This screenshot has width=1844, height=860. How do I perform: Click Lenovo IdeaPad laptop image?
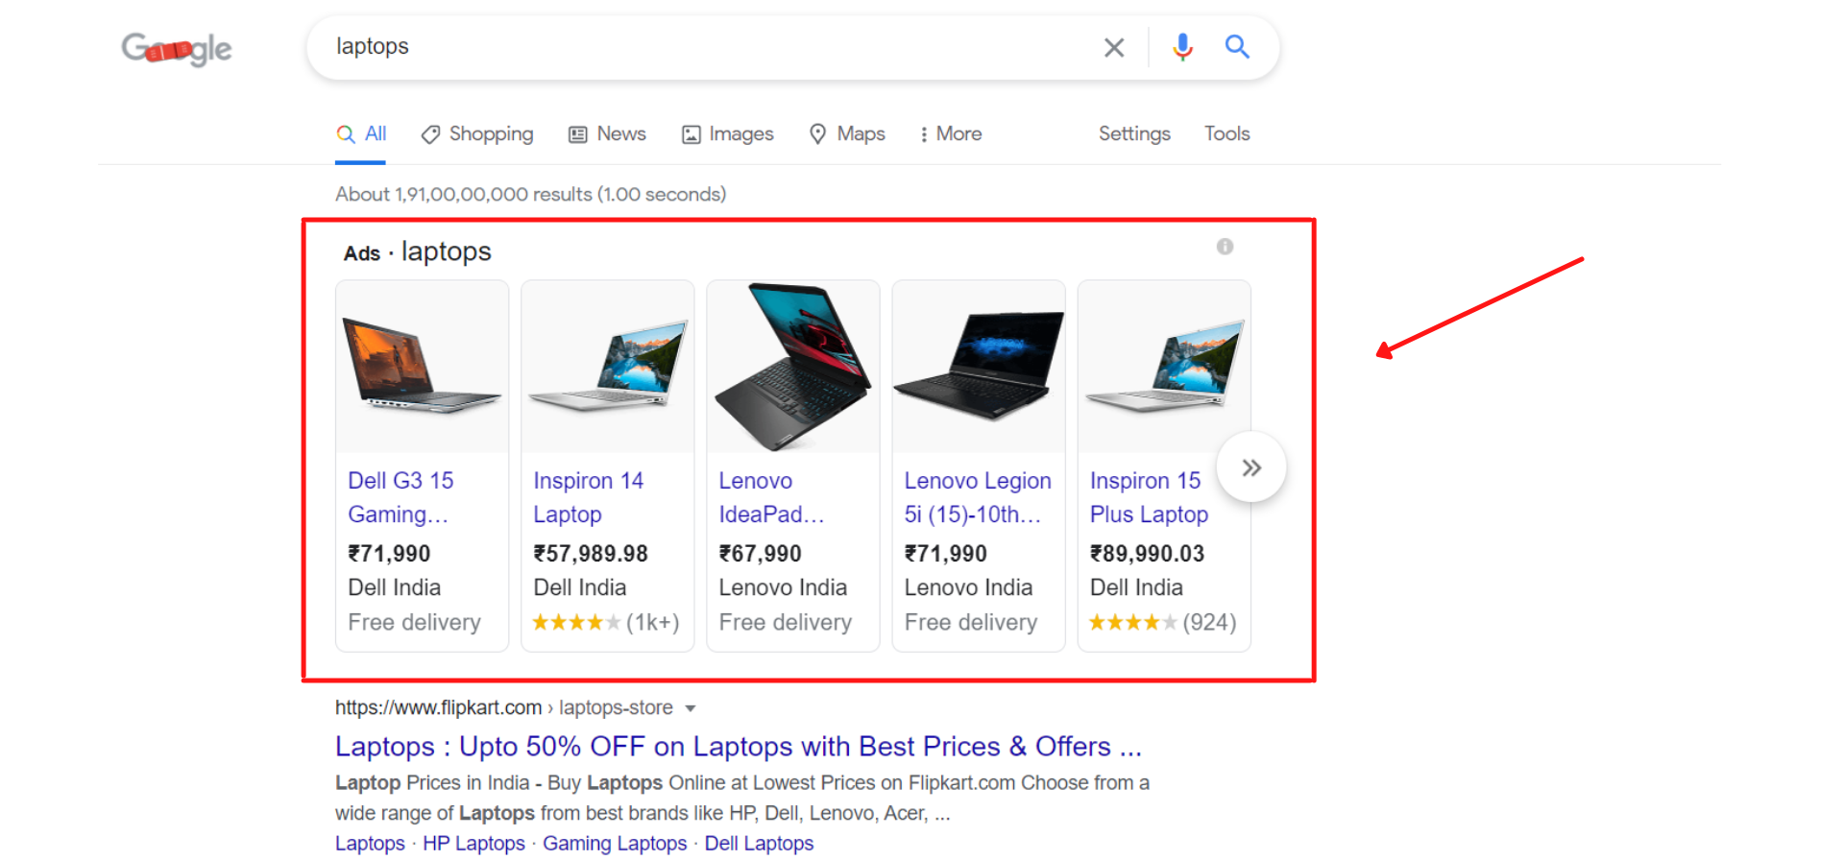coord(793,367)
